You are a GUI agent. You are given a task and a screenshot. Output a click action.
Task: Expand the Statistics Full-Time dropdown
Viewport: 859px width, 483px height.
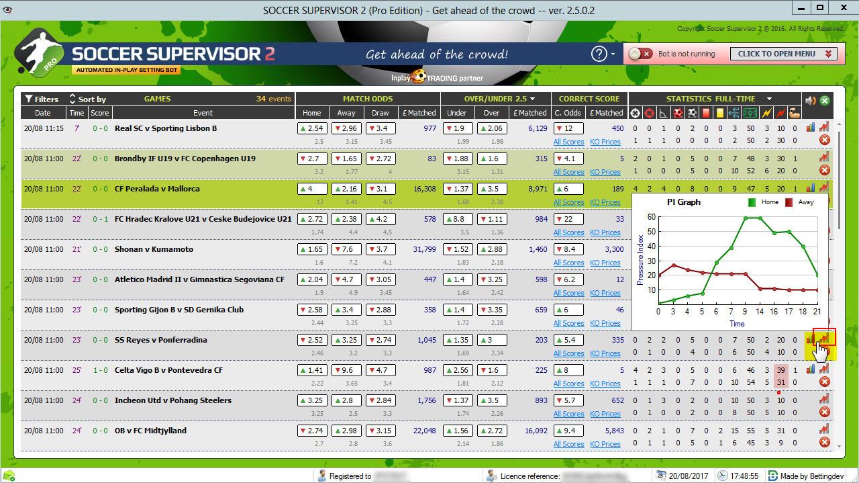click(769, 99)
